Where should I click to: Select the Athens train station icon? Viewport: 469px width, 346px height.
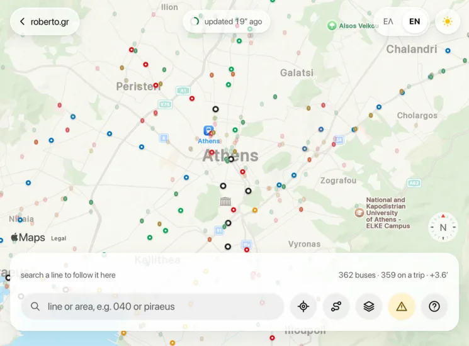point(208,131)
